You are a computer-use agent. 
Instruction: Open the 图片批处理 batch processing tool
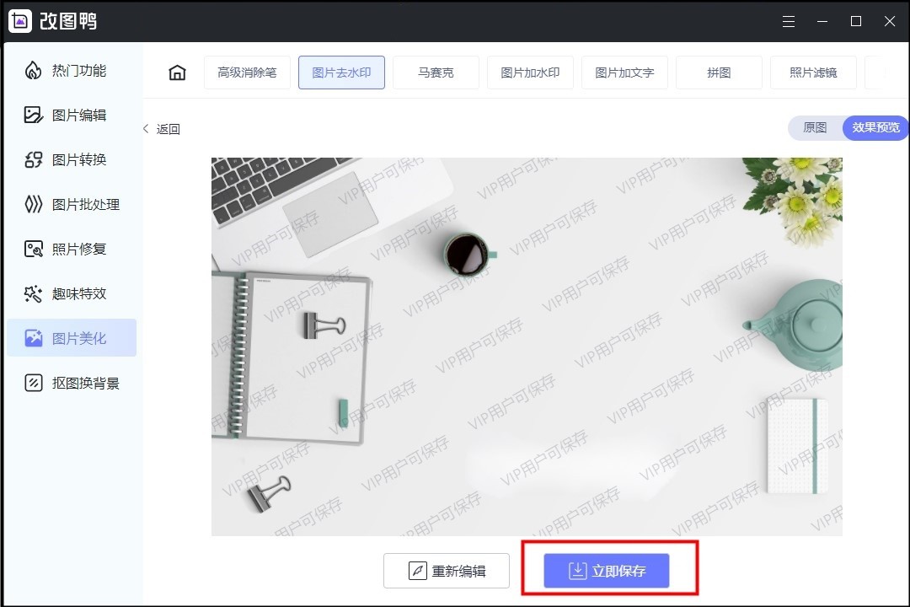[74, 204]
